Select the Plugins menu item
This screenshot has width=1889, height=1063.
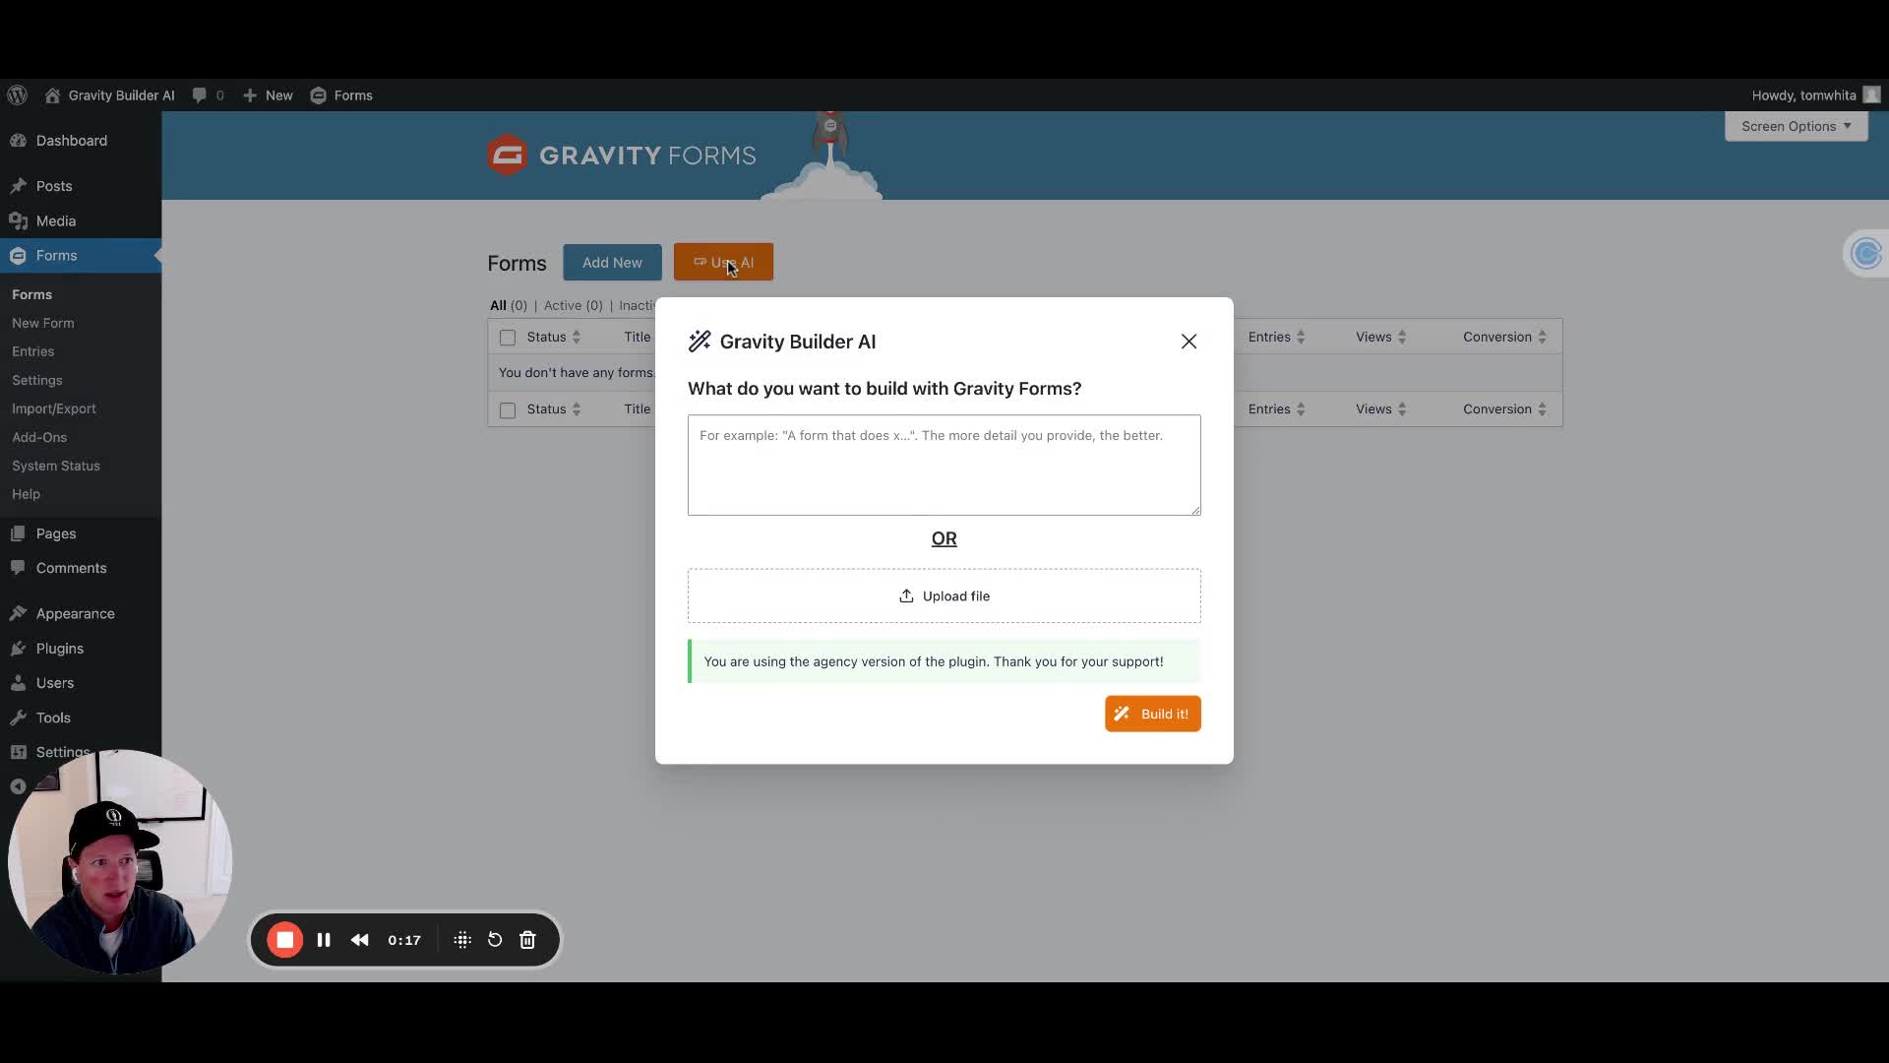point(60,648)
